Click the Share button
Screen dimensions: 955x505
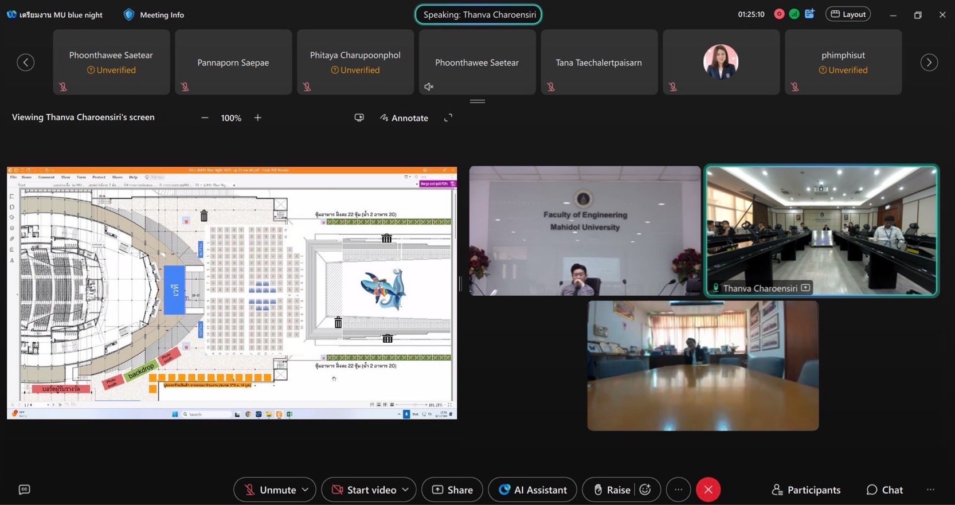452,490
